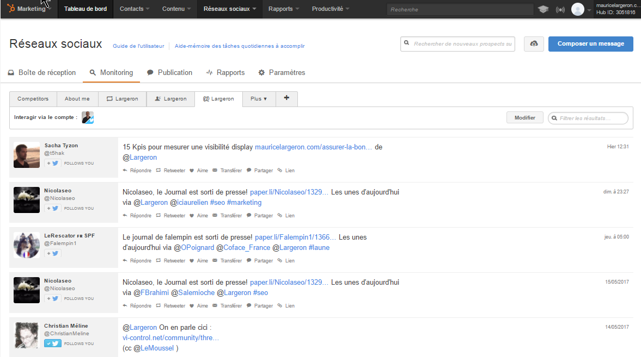Image resolution: width=641 pixels, height=357 pixels.
Task: Reply to Nicolaseo's 15/05/2017 tweet
Action: point(137,305)
